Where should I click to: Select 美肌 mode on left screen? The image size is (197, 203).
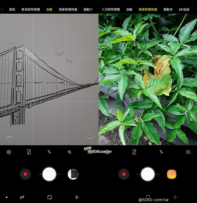pyautogui.click(x=12, y=10)
